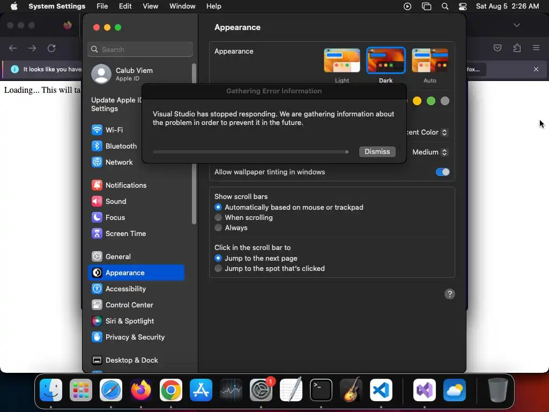Viewport: 549px width, 412px height.
Task: Open Firefox extensions puzzle icon
Action: 517,48
